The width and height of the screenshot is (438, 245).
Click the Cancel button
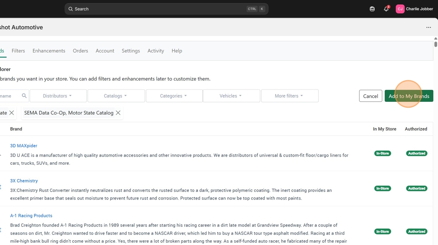[370, 96]
